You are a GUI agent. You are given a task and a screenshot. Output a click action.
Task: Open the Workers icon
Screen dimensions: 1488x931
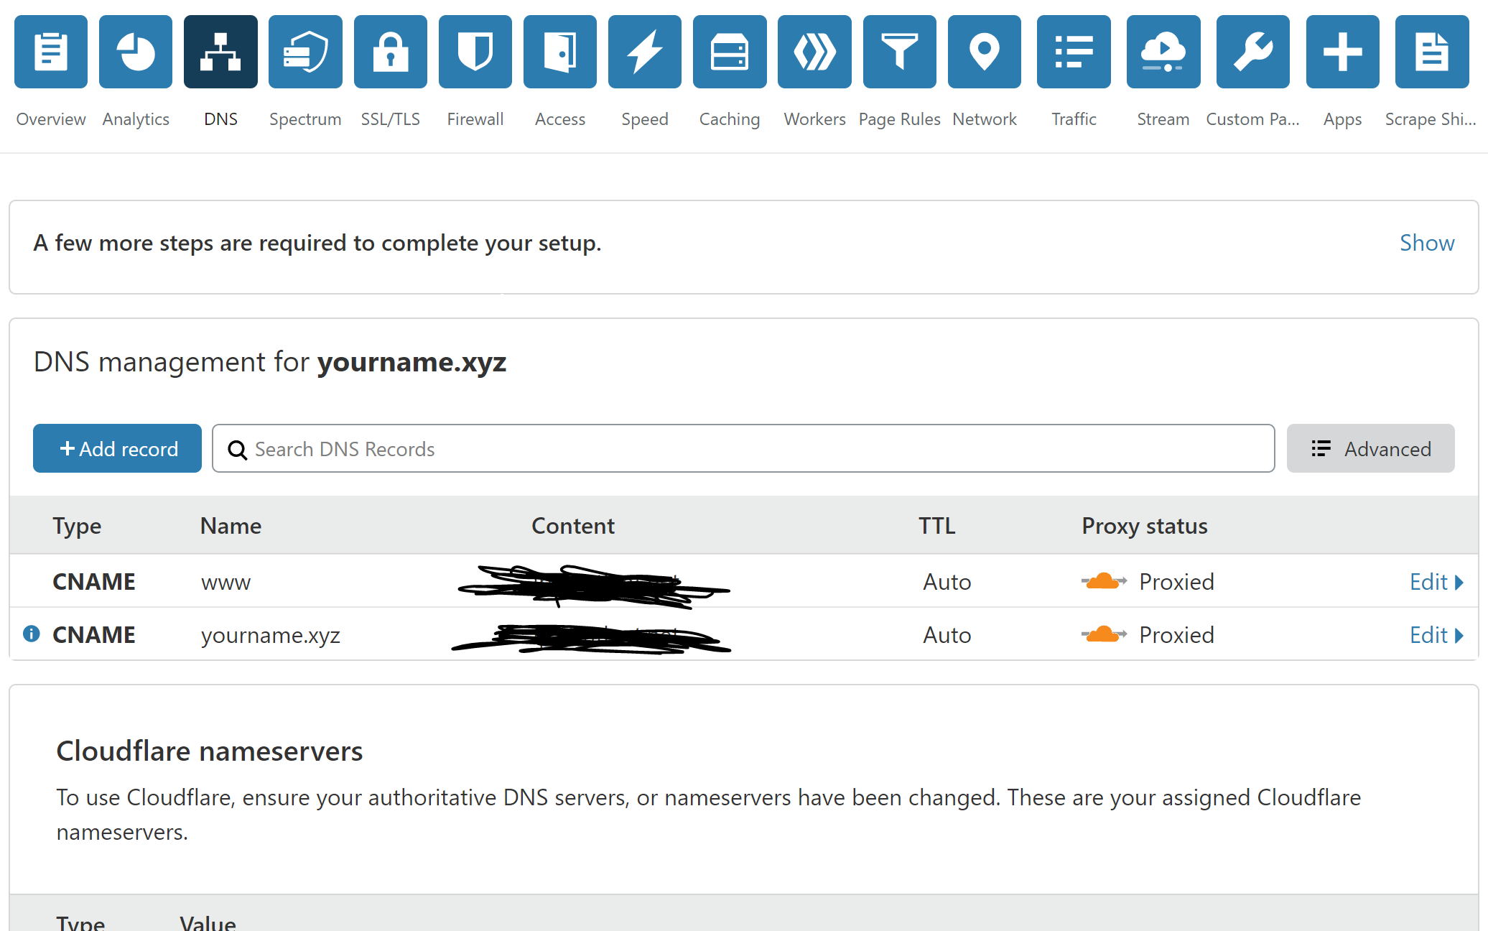pyautogui.click(x=814, y=52)
